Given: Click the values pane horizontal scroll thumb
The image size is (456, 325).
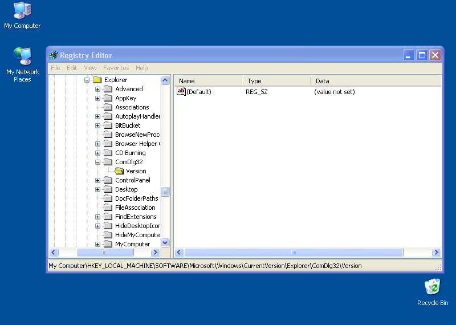Looking at the screenshot, I should (294, 252).
